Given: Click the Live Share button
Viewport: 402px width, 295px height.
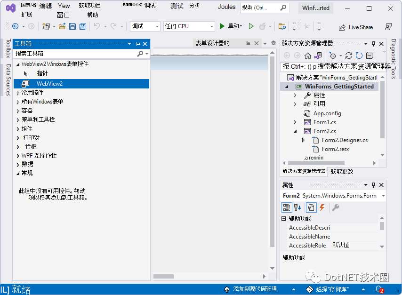Looking at the screenshot, I should 356,27.
